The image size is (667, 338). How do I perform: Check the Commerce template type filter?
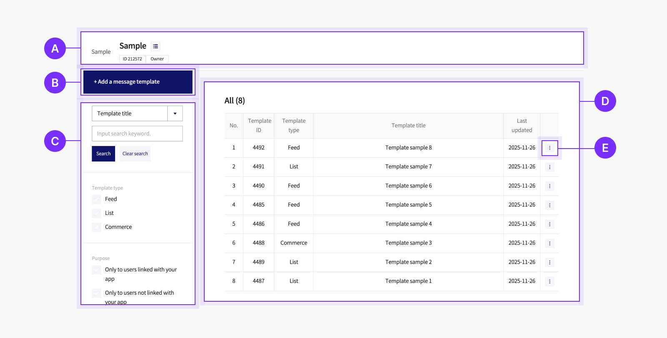pyautogui.click(x=97, y=227)
